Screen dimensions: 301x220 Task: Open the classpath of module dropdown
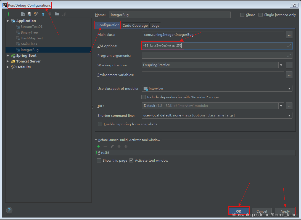[289, 88]
